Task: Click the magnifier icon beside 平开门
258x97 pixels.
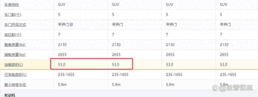Action: click(71, 24)
